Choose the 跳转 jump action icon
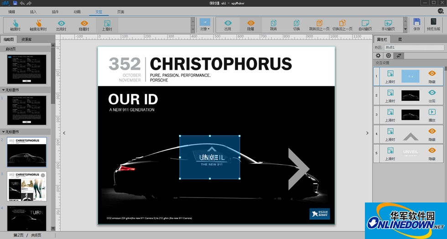This screenshot has width=447, height=239. pyautogui.click(x=273, y=23)
